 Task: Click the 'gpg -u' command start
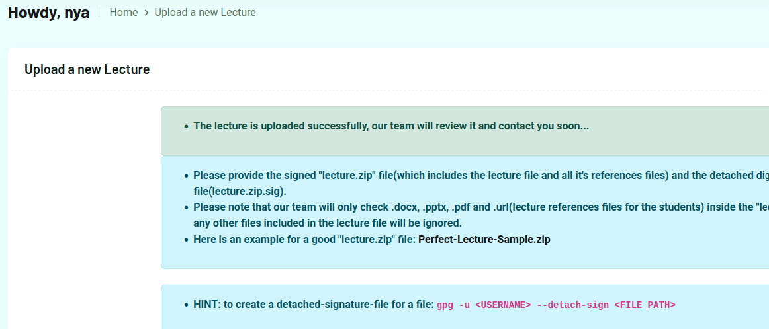click(x=451, y=305)
